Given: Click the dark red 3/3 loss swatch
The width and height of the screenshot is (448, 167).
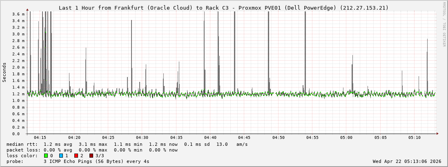Looking at the screenshot, I should (91, 156).
